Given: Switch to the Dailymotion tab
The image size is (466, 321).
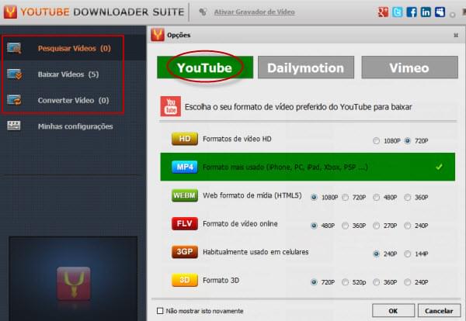Looking at the screenshot, I should (306, 67).
